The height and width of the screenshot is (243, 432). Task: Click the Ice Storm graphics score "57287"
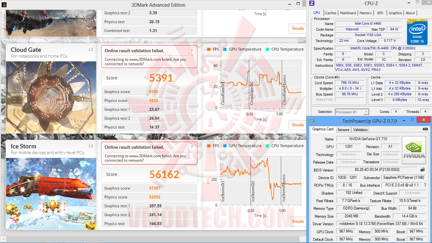(x=155, y=188)
